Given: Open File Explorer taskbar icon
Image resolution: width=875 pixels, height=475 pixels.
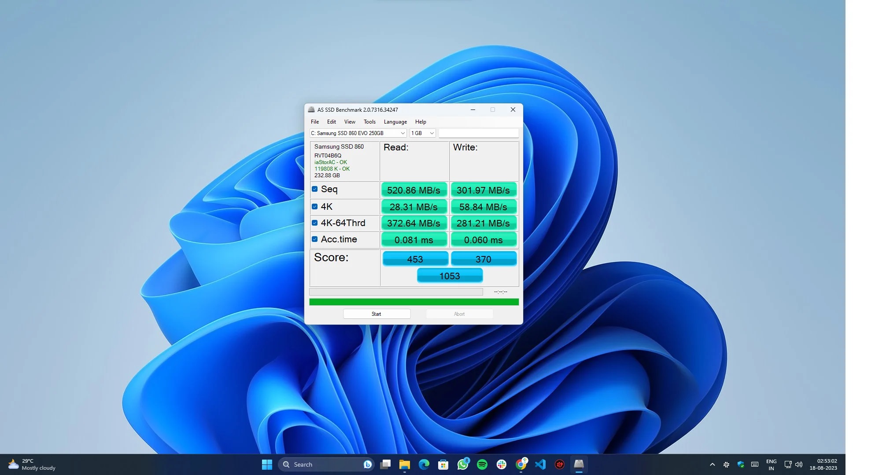Looking at the screenshot, I should click(404, 464).
